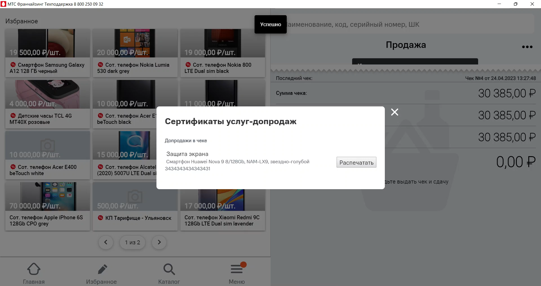This screenshot has height=286, width=541.
Task: Click discount badge on Alcatel 5007U
Action: coord(100,167)
